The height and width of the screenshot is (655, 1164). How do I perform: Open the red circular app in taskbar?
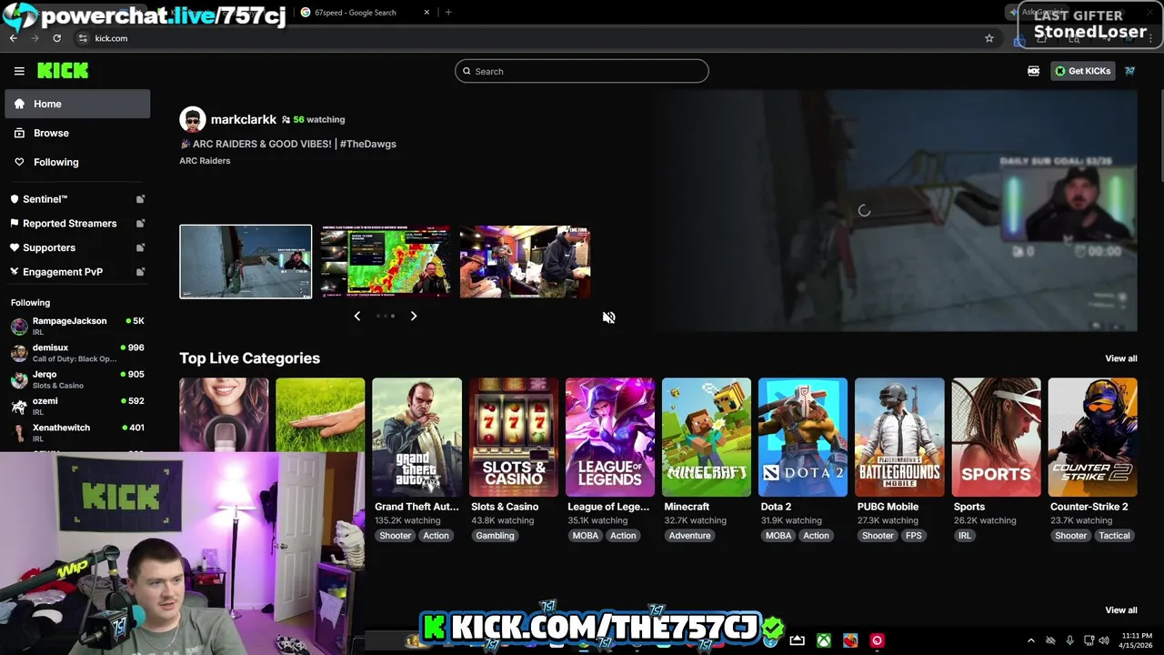point(877,640)
